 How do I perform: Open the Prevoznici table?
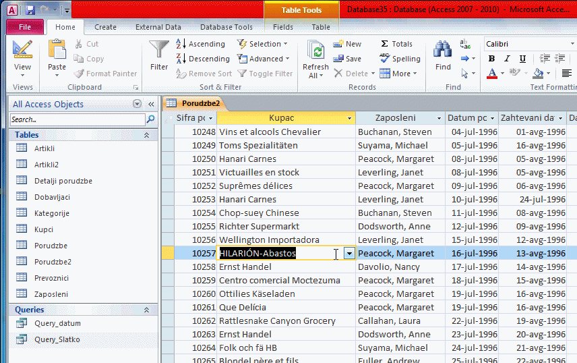(51, 278)
